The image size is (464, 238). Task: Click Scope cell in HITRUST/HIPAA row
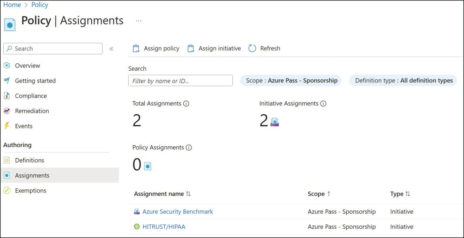(342, 227)
